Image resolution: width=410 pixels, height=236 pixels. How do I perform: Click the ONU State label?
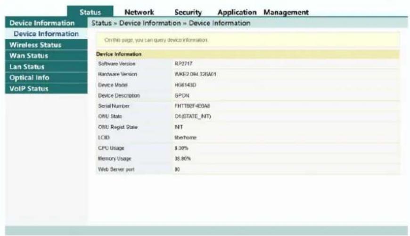(x=110, y=116)
